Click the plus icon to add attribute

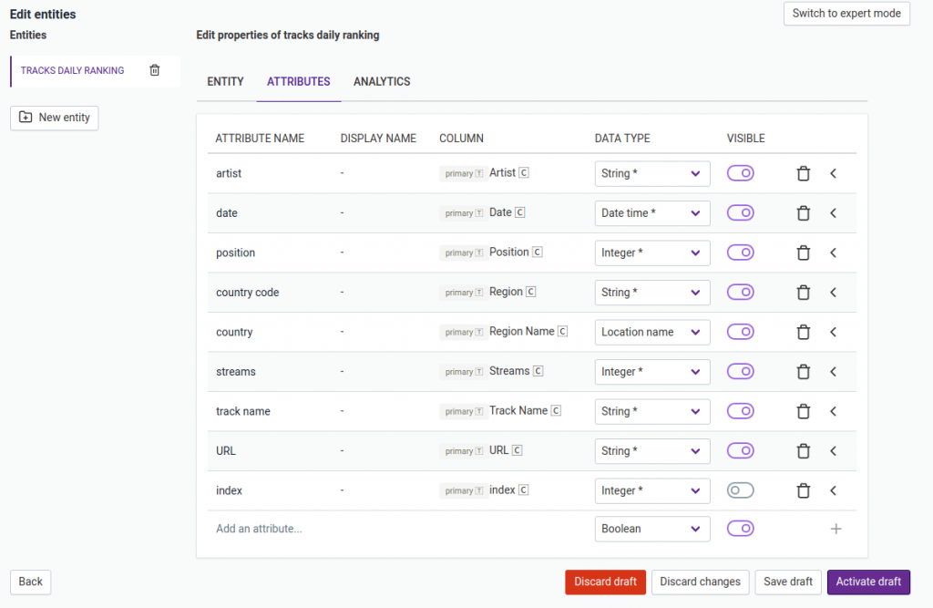836,529
